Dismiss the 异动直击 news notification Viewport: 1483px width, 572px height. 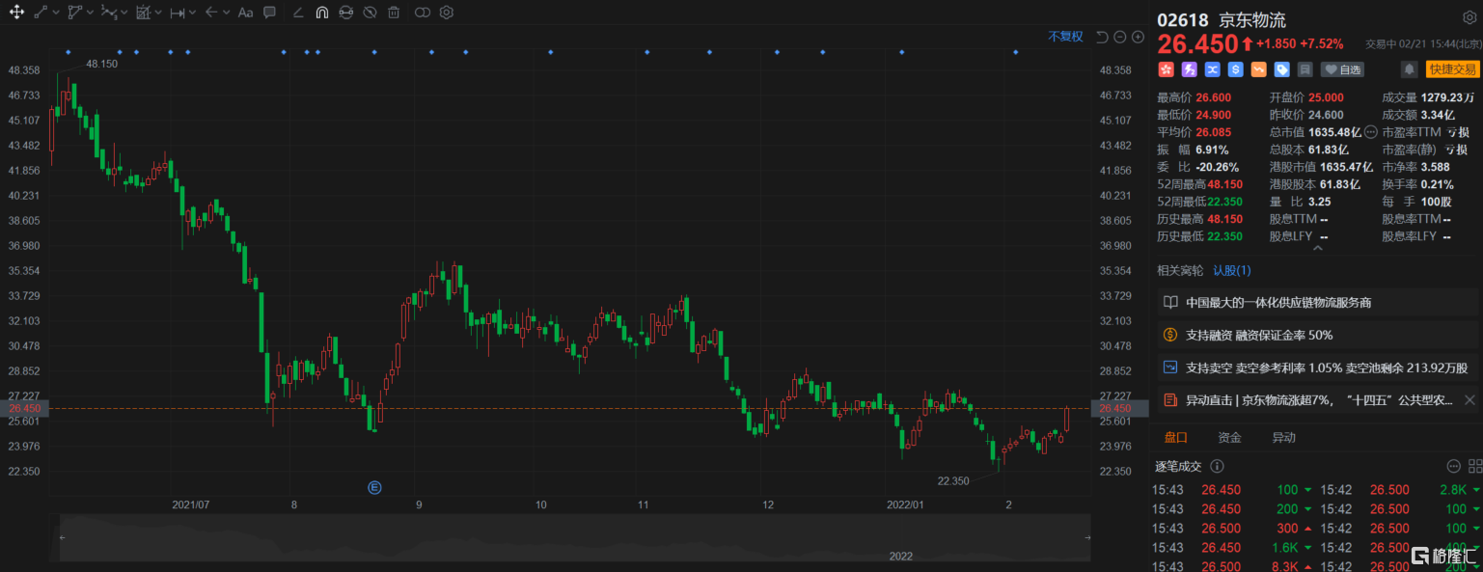coord(1469,400)
